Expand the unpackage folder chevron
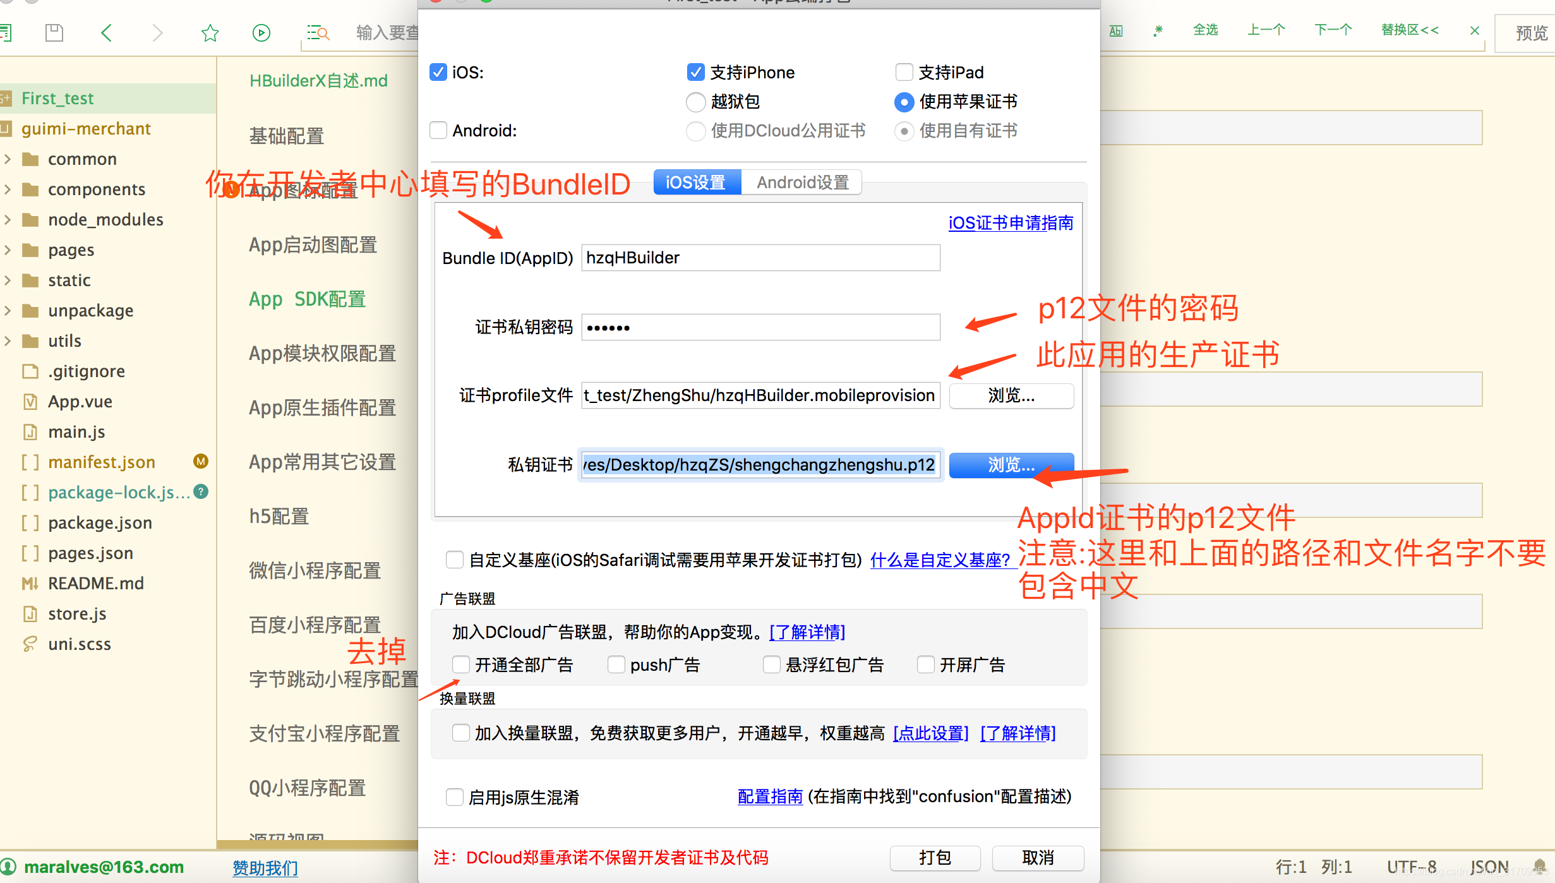Viewport: 1555px width, 883px height. coord(8,311)
